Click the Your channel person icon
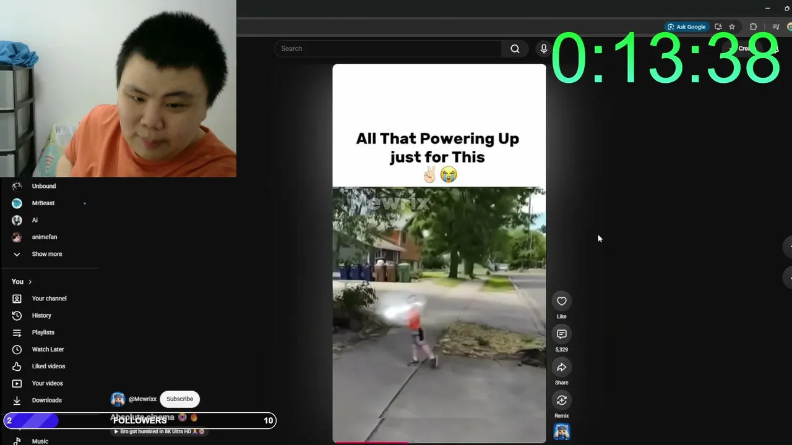The image size is (792, 445). pyautogui.click(x=17, y=299)
